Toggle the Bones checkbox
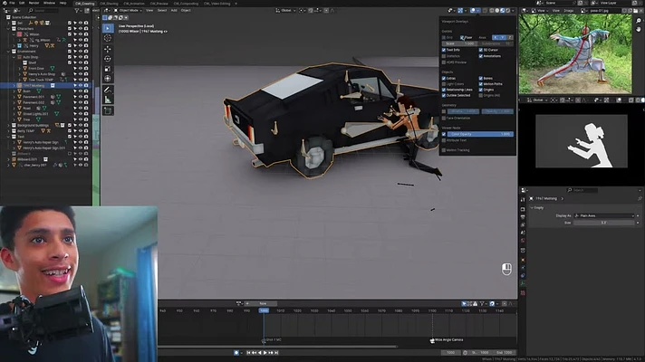Image resolution: width=645 pixels, height=362 pixels. pyautogui.click(x=480, y=78)
